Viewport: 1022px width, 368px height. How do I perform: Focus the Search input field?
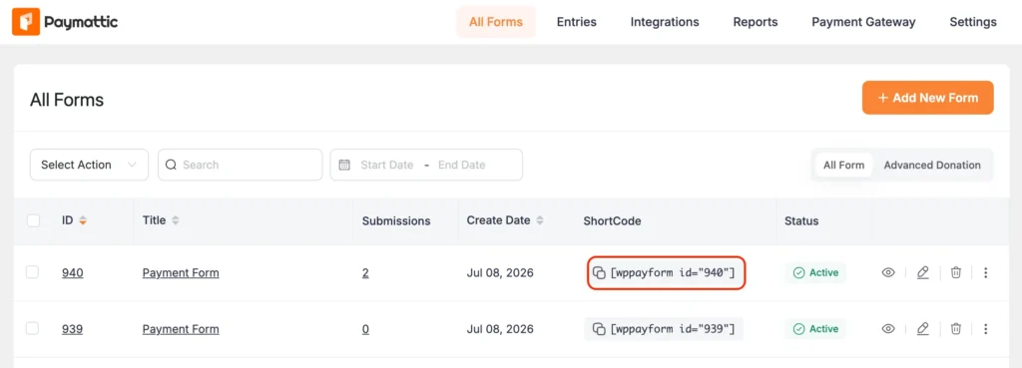point(240,165)
